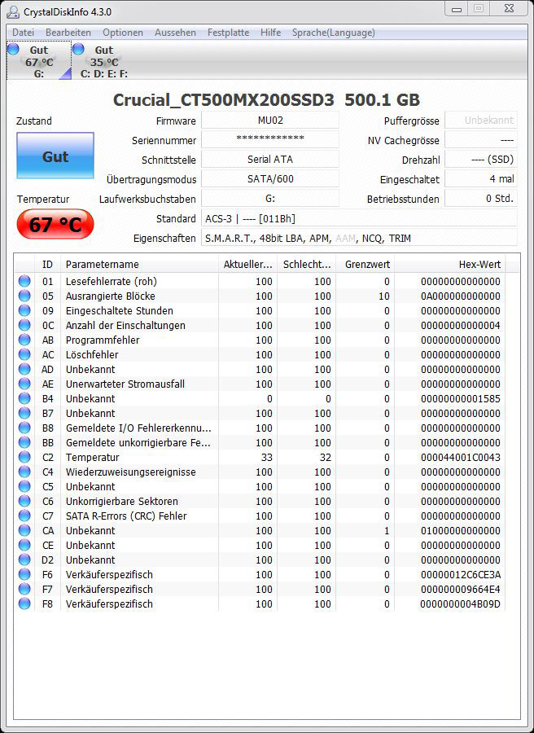Click the Crucial_CT500MX200SSD3 500.1 GB heading
This screenshot has width=534, height=733.
[266, 100]
